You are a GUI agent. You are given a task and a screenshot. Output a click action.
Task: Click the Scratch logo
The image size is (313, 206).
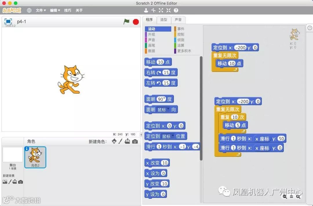tap(12, 10)
